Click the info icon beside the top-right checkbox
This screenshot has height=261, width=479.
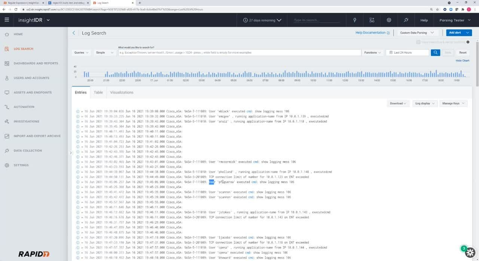coord(468,42)
